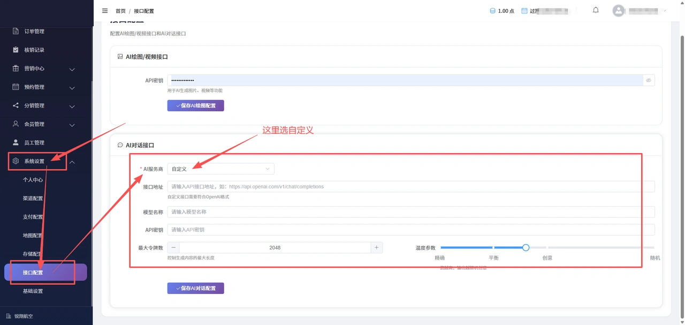
Task: Click 保存AI对话配置 button
Action: 195,288
